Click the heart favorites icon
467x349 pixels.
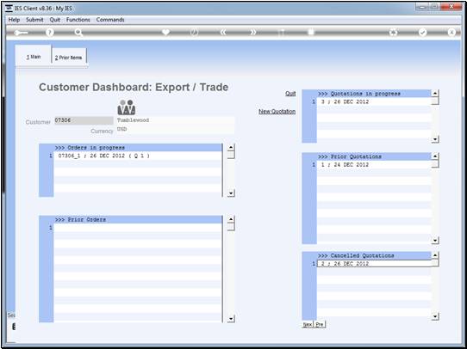165,32
